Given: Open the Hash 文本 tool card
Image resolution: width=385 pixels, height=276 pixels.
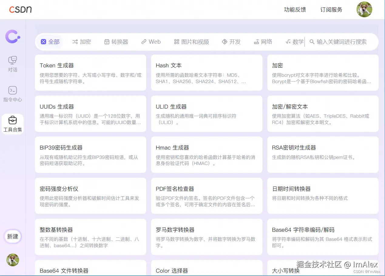Looking at the screenshot, I should [207, 72].
